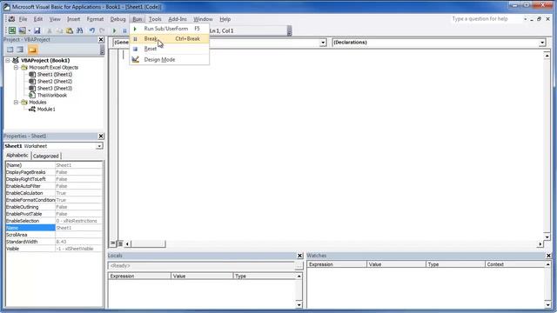Select Run Sub/UserForm menu entry
557x313 pixels.
pyautogui.click(x=170, y=29)
